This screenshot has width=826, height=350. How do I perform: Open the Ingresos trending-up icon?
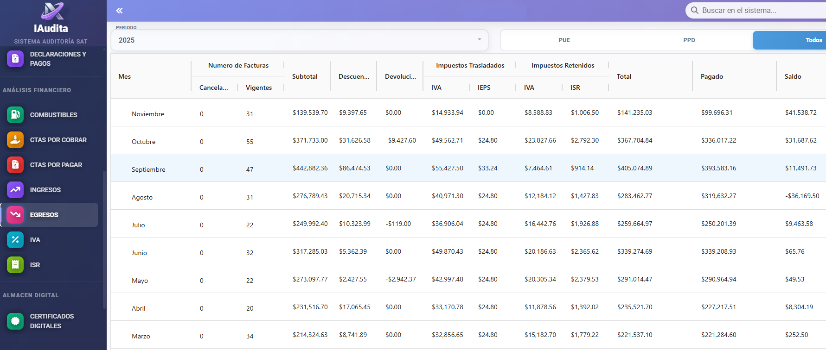pos(15,190)
